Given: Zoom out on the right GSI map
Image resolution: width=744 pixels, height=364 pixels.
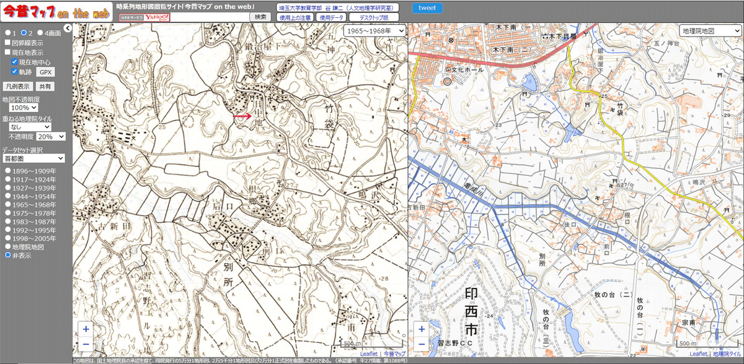Looking at the screenshot, I should (422, 344).
